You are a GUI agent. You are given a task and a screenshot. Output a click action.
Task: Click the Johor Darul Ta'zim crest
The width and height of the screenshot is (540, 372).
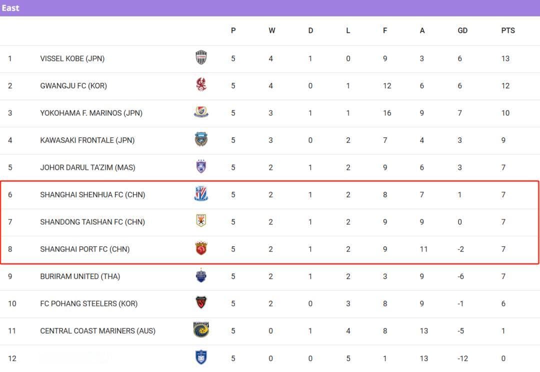click(x=201, y=166)
